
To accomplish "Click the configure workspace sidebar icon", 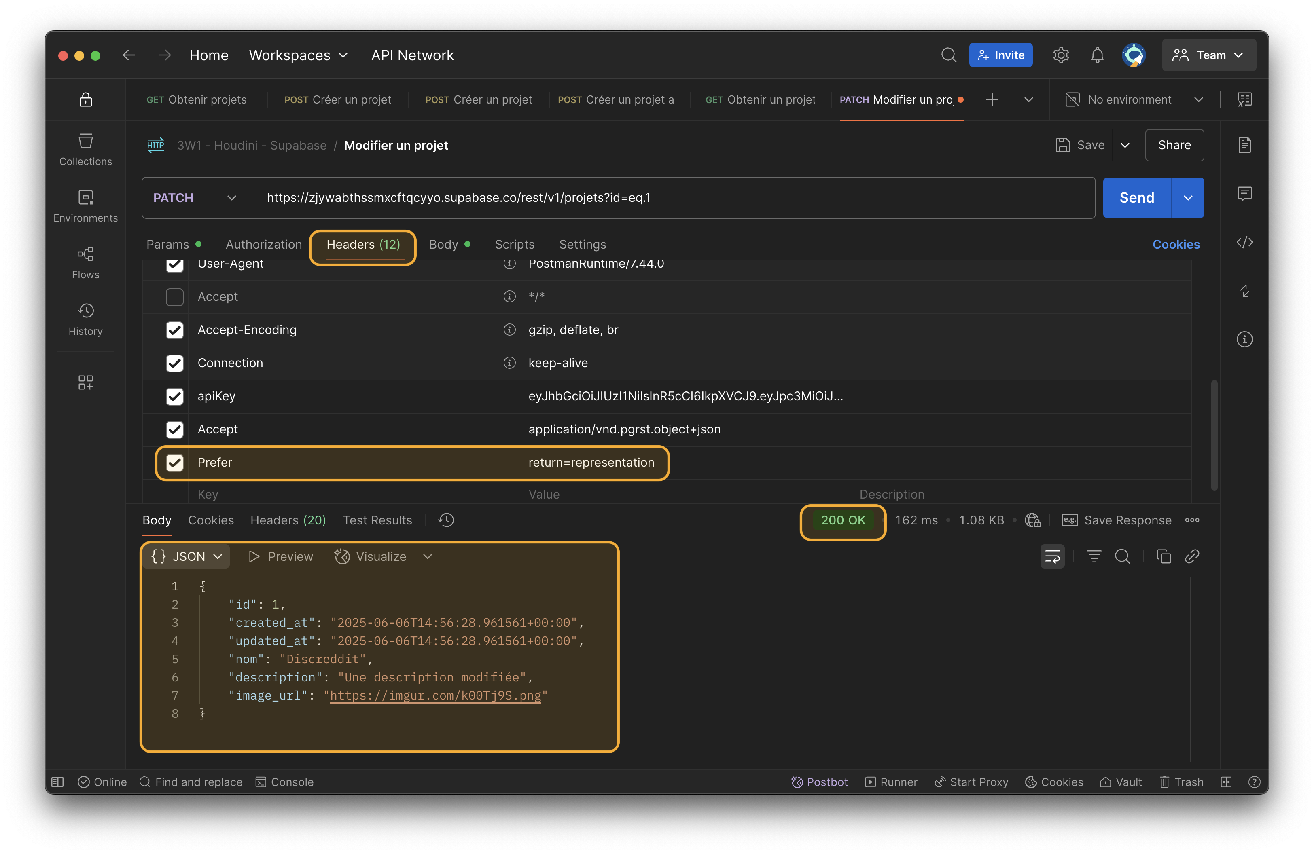I will 86,382.
